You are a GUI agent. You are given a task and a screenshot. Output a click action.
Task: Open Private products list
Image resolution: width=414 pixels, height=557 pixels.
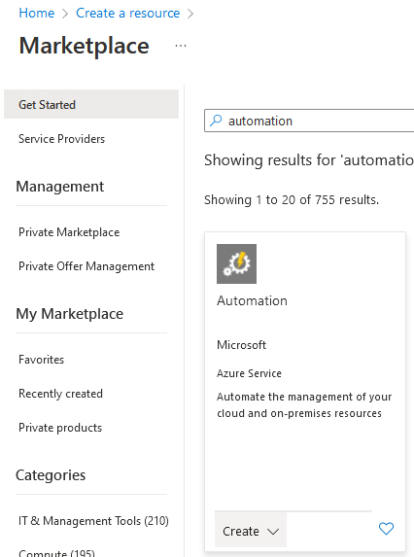click(60, 428)
